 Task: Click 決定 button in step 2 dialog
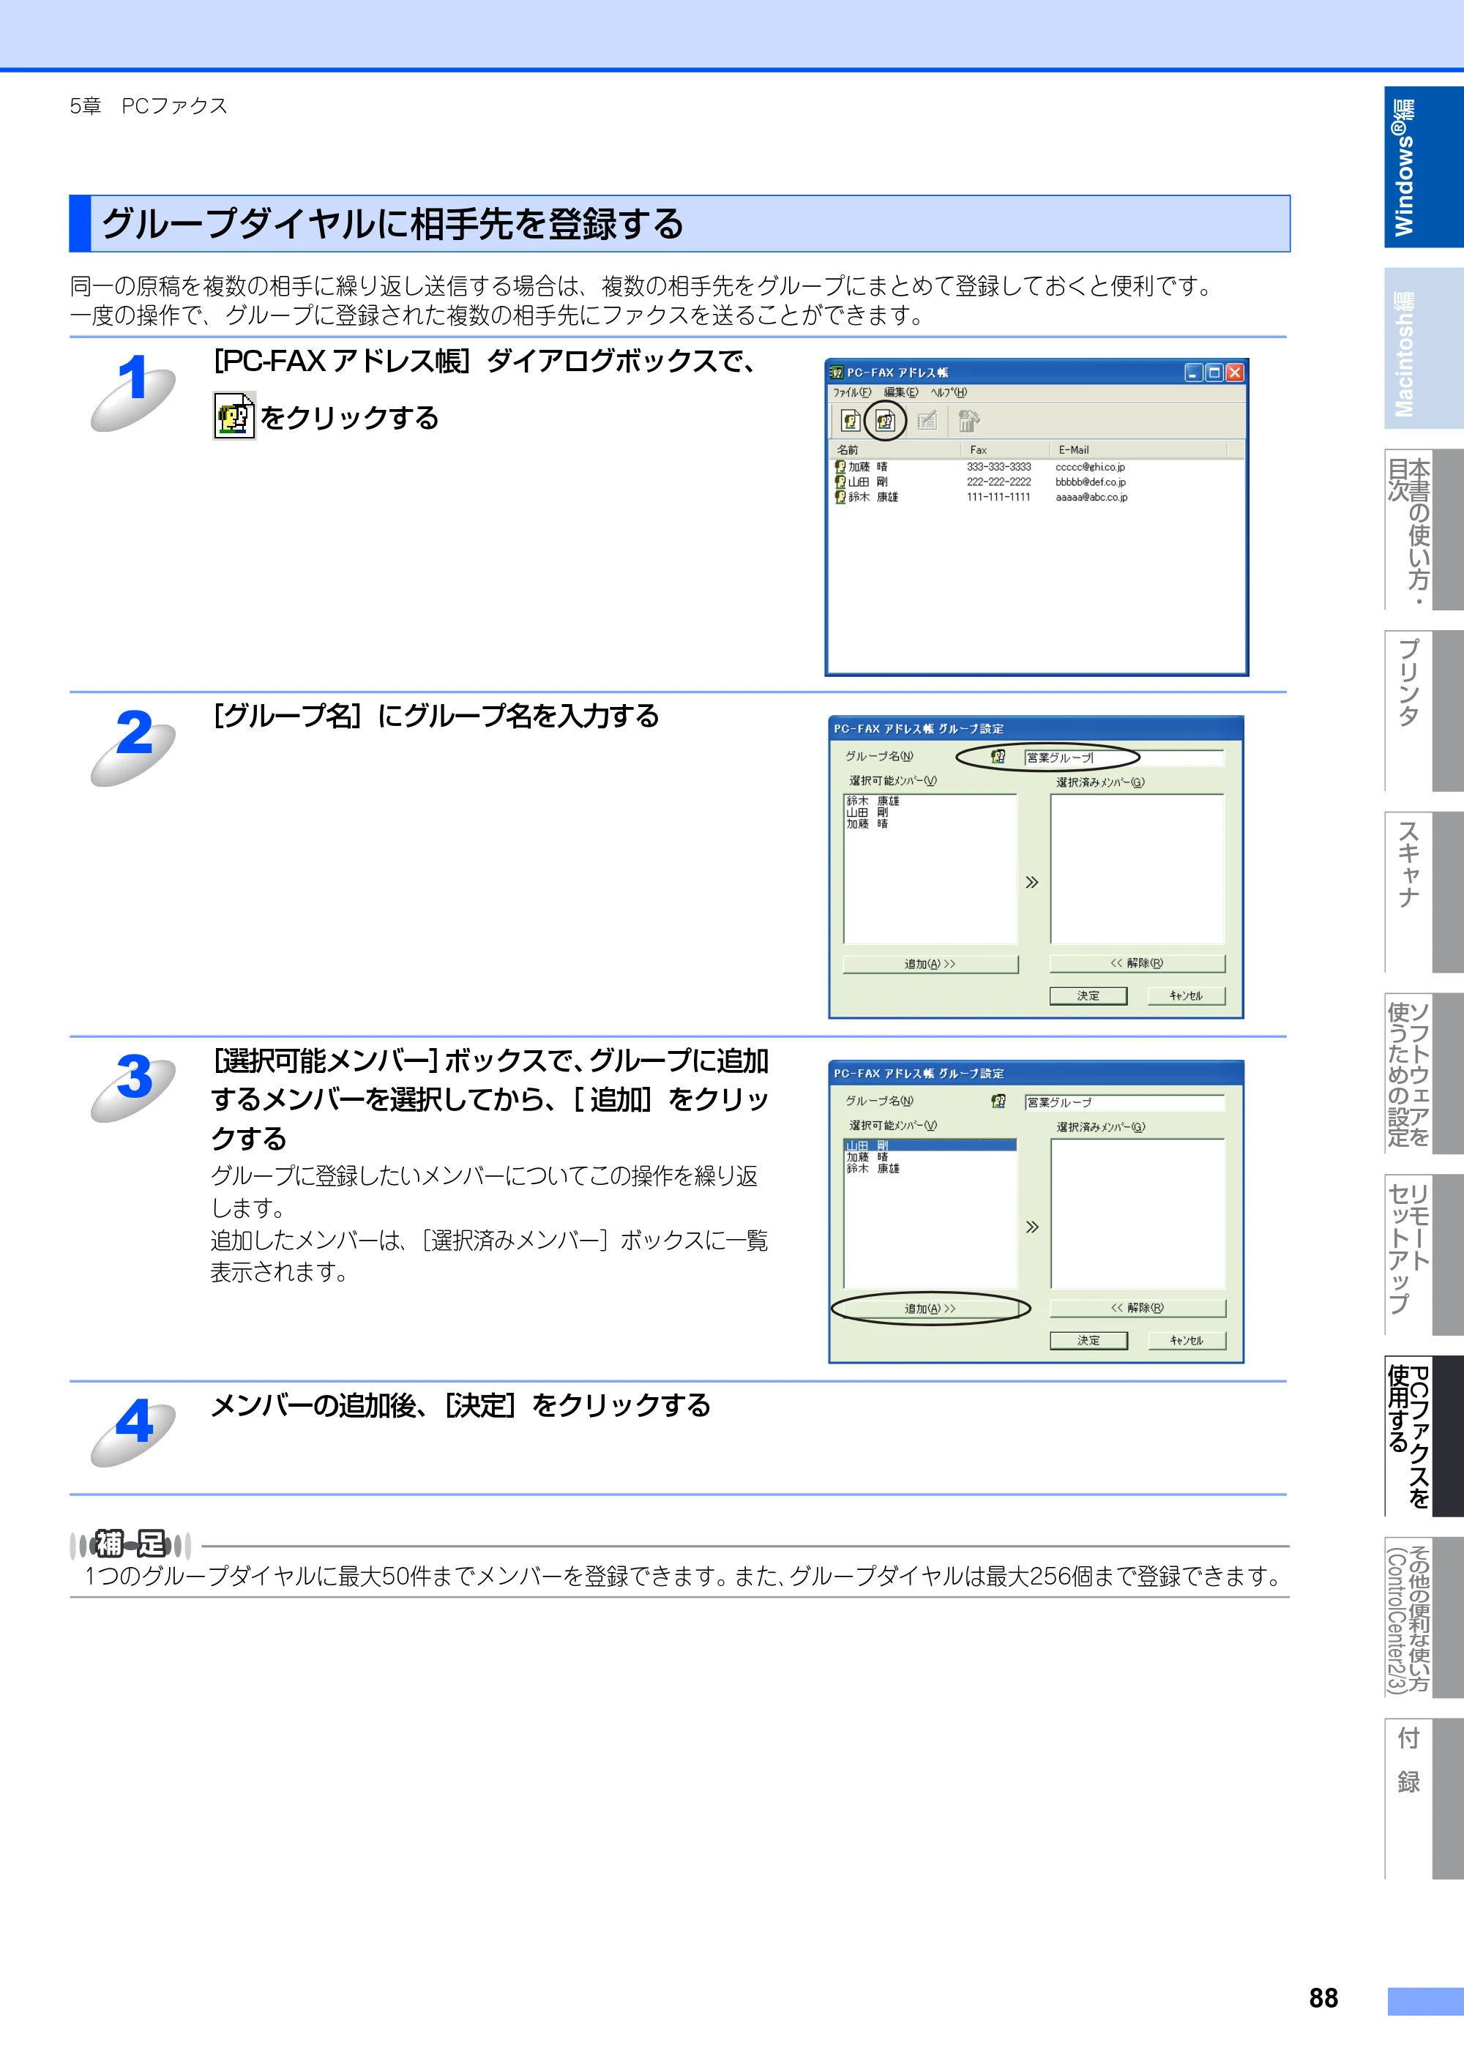[1088, 995]
